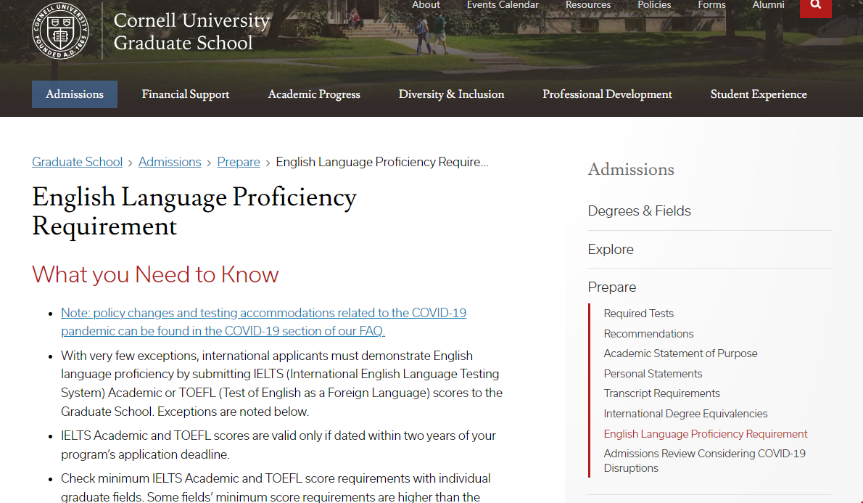Open Prepare in the sidebar
Screen dimensions: 863x503
point(611,287)
